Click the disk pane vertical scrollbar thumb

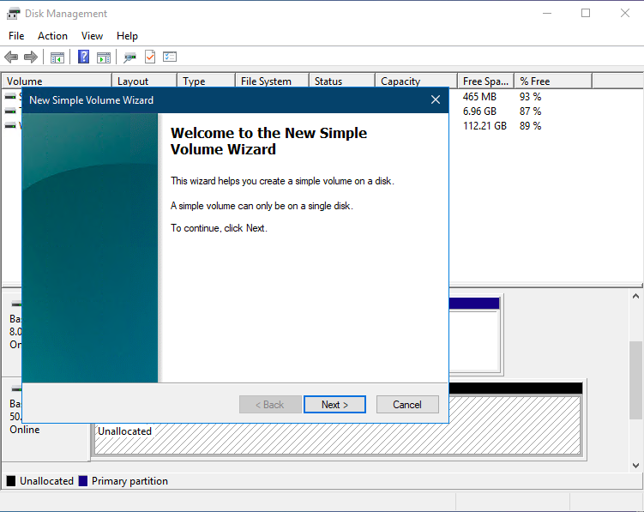pos(635,381)
